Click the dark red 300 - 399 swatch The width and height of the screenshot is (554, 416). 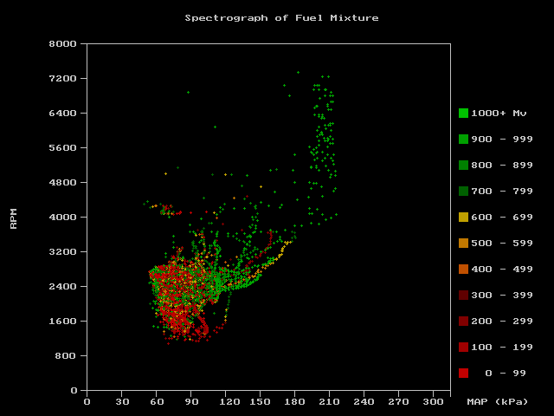pos(463,295)
